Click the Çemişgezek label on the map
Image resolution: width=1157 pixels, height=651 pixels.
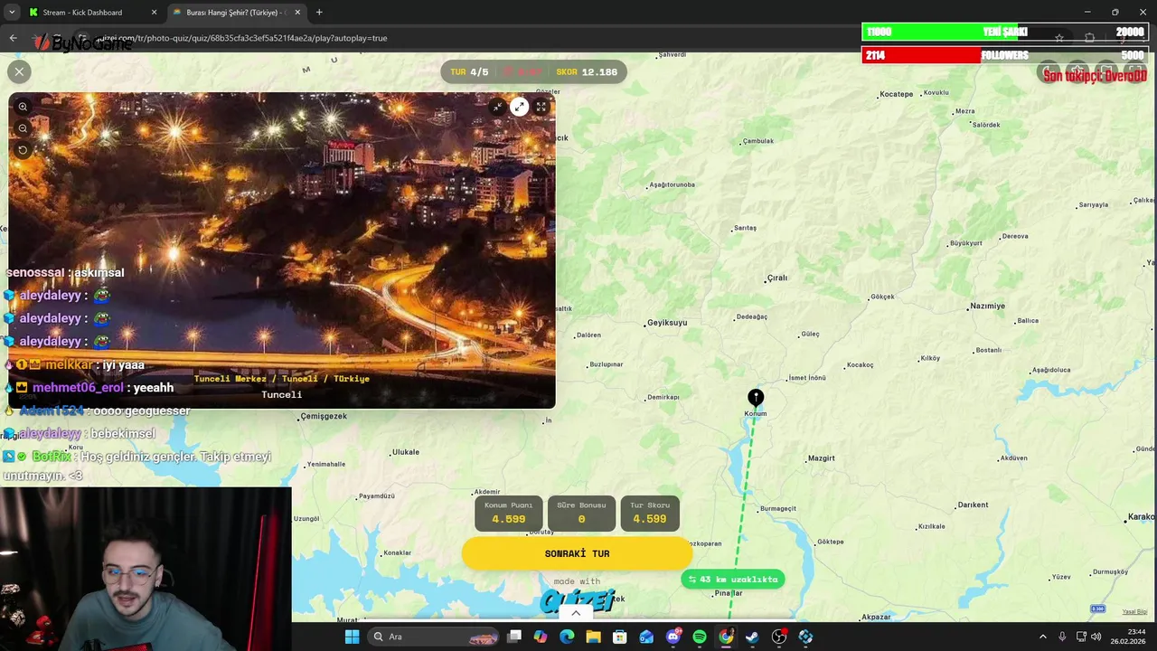pyautogui.click(x=324, y=416)
